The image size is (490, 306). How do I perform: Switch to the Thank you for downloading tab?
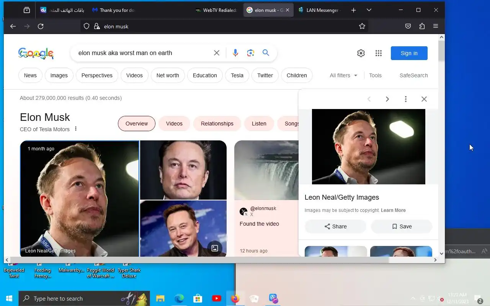[114, 10]
